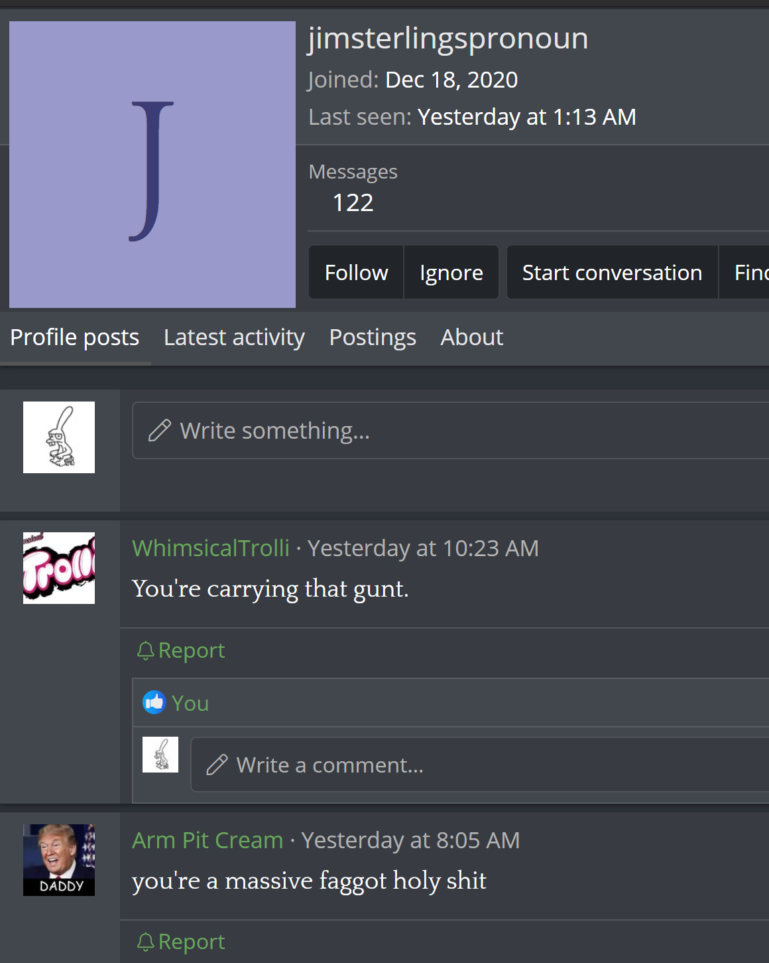Focus the Write something field
The width and height of the screenshot is (769, 963).
(x=451, y=430)
